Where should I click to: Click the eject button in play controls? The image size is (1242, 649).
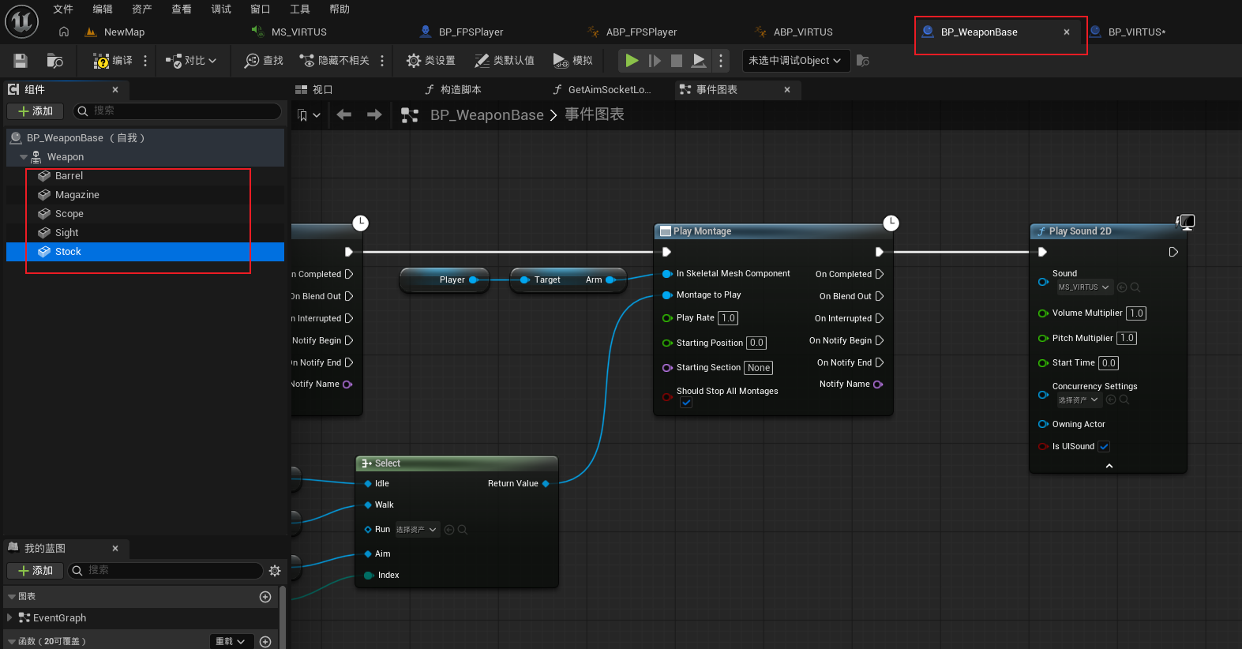click(x=700, y=61)
